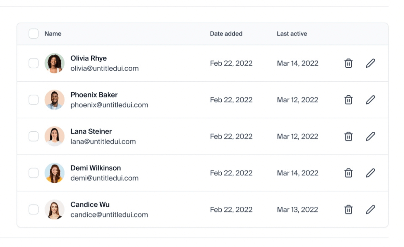The width and height of the screenshot is (404, 247).
Task: Open pencil edit for Phoenix Baker
Action: [370, 100]
